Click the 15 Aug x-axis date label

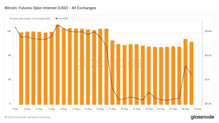pyautogui.click(x=100, y=109)
